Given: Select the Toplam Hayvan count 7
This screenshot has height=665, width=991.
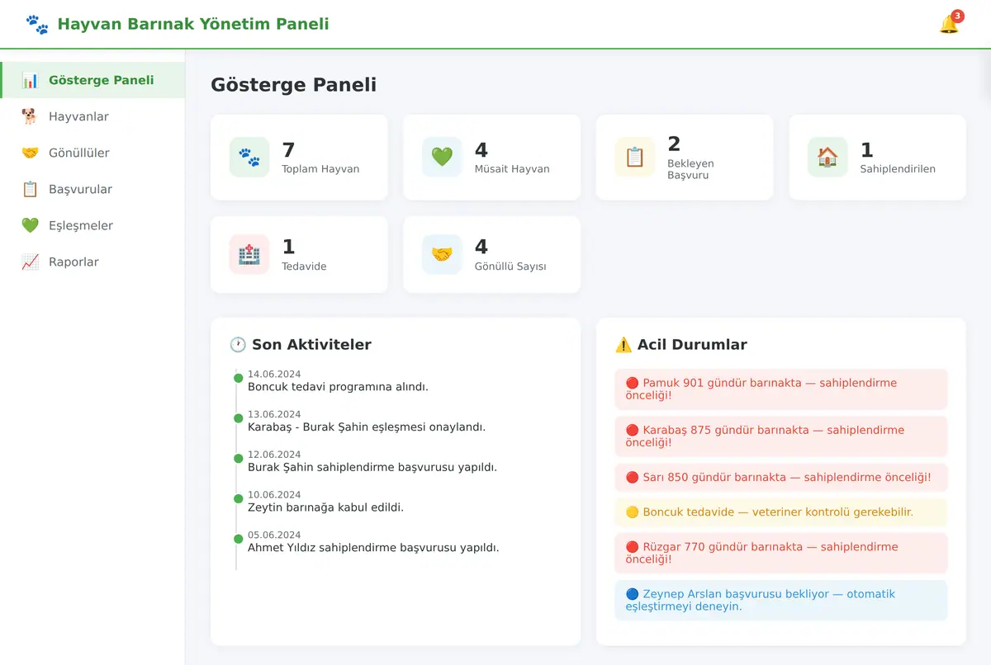Looking at the screenshot, I should [288, 149].
